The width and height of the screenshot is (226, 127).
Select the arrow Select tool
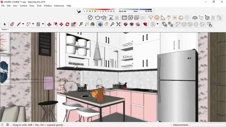point(5,24)
